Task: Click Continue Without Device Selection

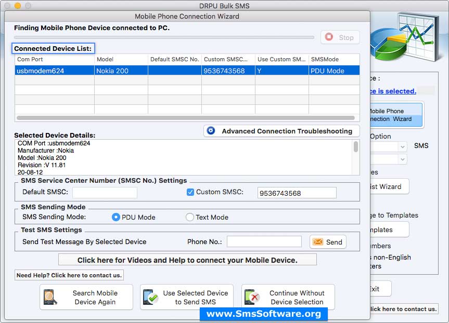Action: coord(288,297)
